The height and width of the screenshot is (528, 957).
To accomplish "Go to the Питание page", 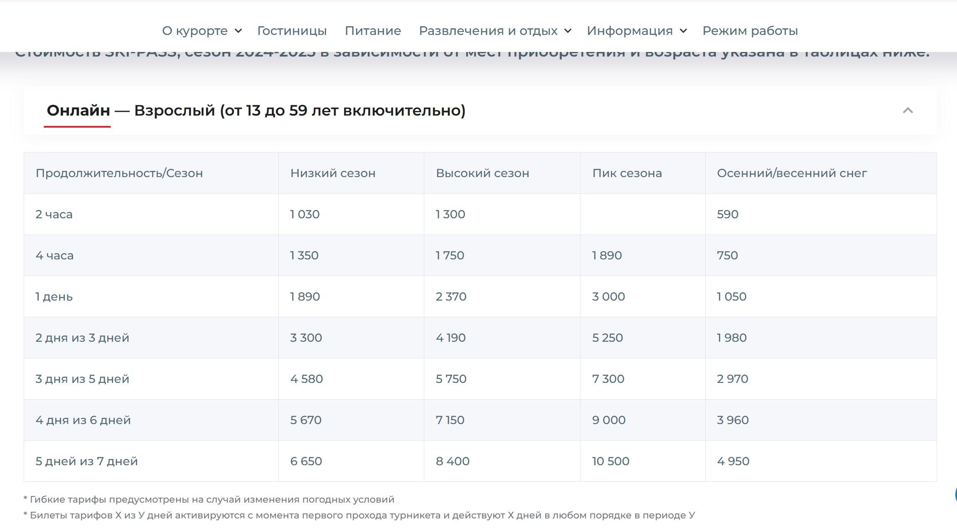I will (373, 31).
